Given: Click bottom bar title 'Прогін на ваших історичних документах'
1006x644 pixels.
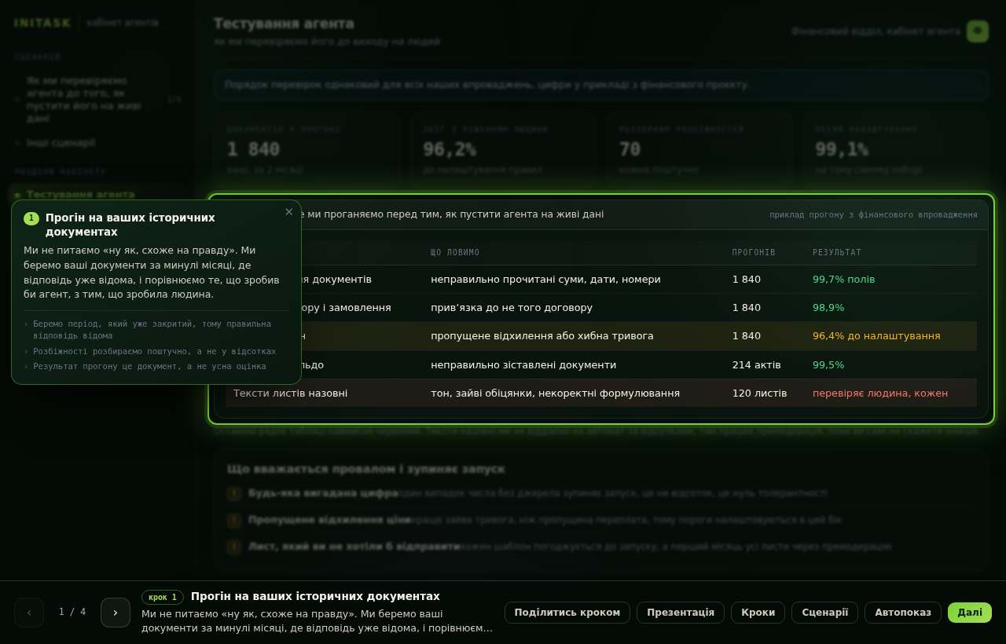Looking at the screenshot, I should (315, 597).
